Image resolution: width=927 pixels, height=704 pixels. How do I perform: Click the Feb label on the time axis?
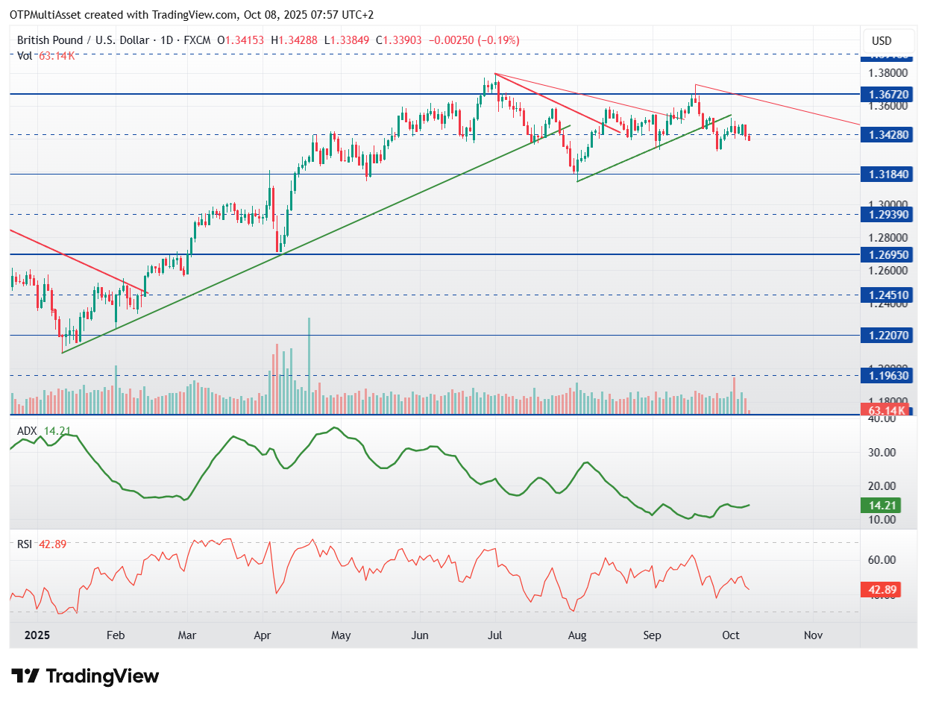coord(115,635)
